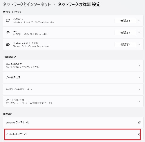Expand the イーサネット adapter details chevron
This screenshot has width=145, height=142.
(139, 21)
